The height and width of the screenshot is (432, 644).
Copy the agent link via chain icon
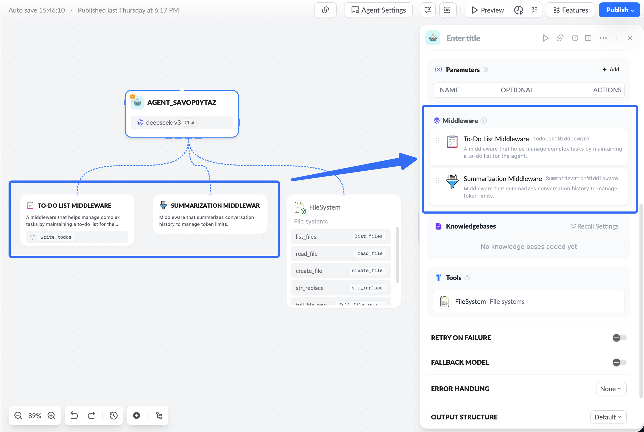pyautogui.click(x=560, y=38)
